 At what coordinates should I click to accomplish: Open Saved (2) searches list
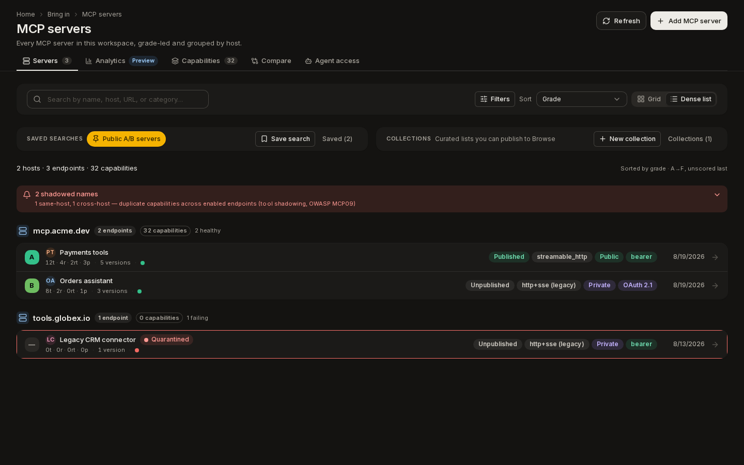click(x=337, y=139)
